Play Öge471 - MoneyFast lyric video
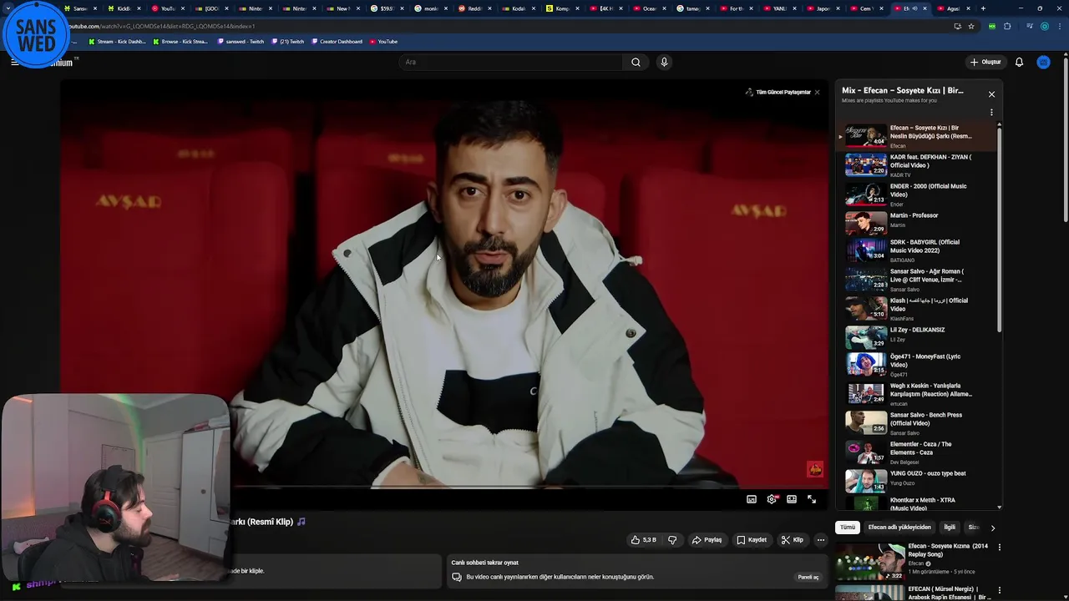The height and width of the screenshot is (601, 1069). click(916, 365)
